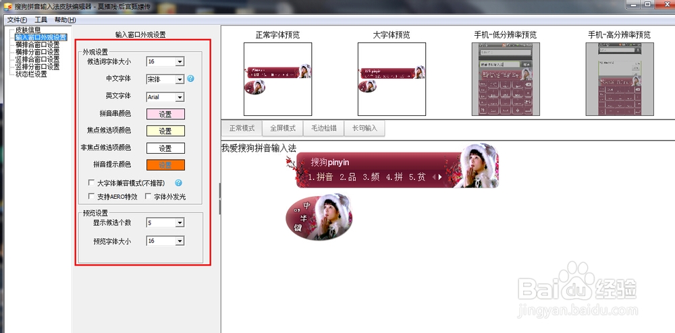Open the 工具 menu
The image size is (675, 333).
tap(41, 20)
